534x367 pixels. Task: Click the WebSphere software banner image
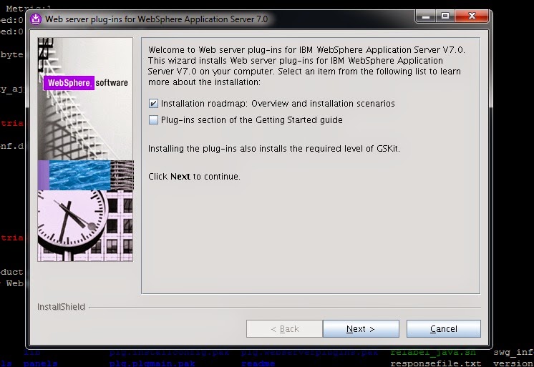tap(85, 83)
